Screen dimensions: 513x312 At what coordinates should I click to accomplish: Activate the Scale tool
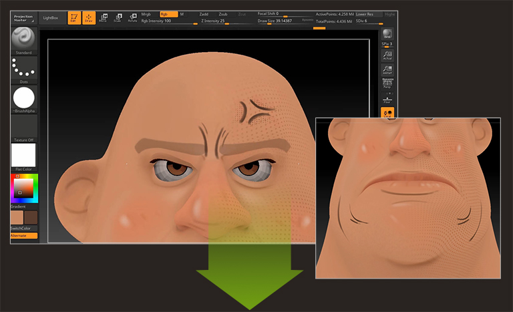[x=118, y=18]
